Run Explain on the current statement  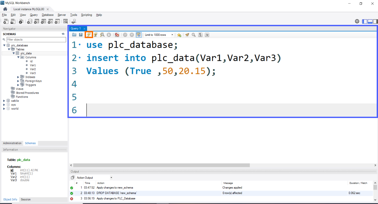pos(102,35)
